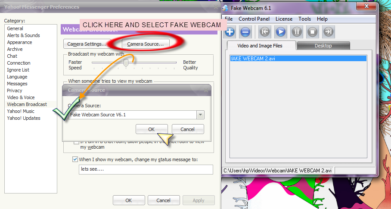391x209 pixels.
Task: Start playback with the Play button
Action: click(x=280, y=32)
